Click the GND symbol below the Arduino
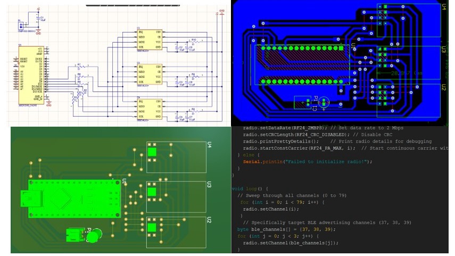The height and width of the screenshot is (256, 455). (49, 104)
